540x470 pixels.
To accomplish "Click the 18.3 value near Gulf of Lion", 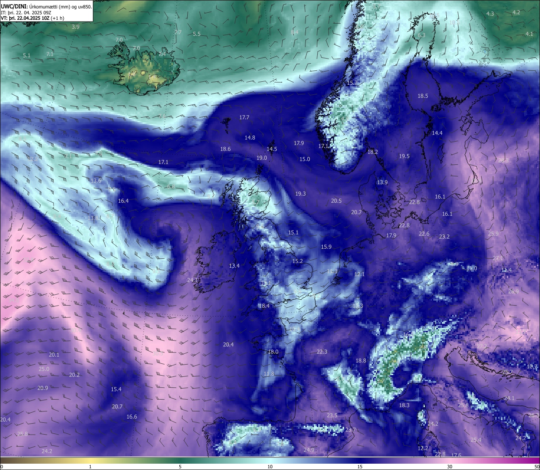I will pos(404,406).
